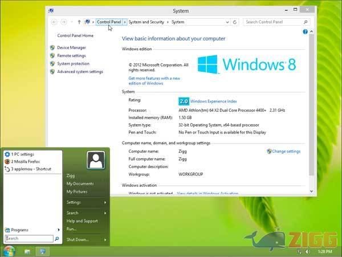The image size is (342, 257).
Task: Click the scroll up arrow in System window
Action: click(x=311, y=31)
